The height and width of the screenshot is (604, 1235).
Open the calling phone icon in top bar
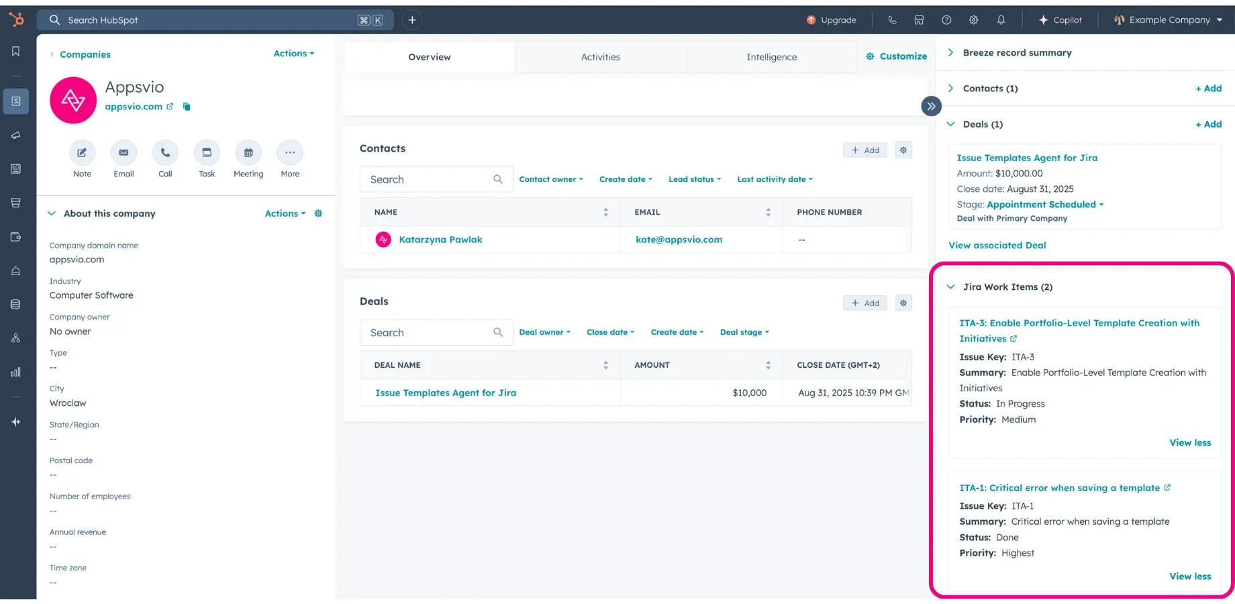tap(892, 20)
